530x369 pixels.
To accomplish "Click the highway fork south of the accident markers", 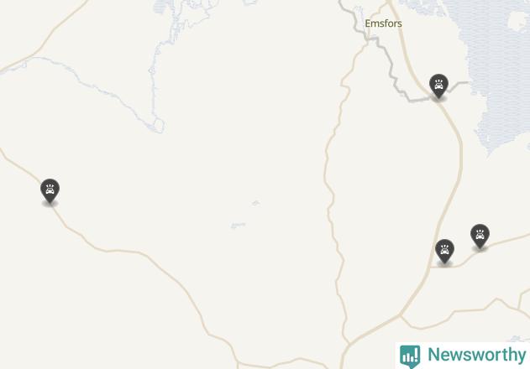I will 401,316.
